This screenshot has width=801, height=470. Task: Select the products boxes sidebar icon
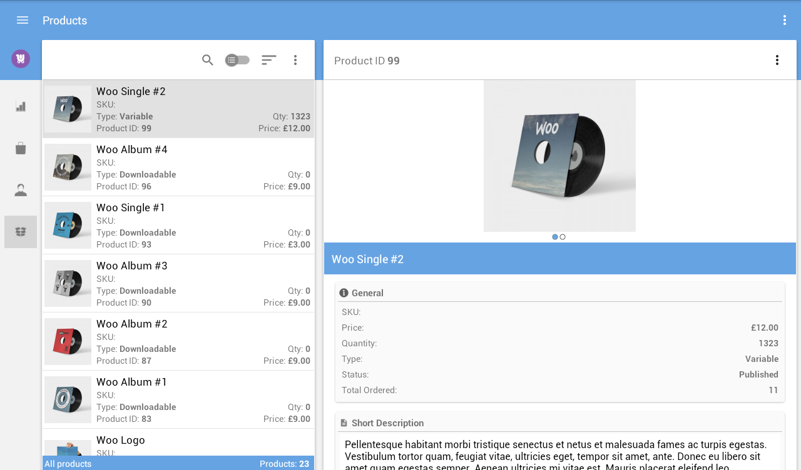[21, 232]
